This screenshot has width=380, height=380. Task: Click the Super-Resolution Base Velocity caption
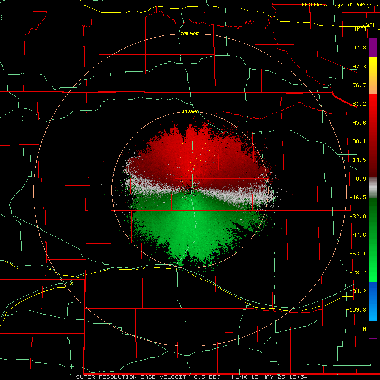tap(192, 377)
